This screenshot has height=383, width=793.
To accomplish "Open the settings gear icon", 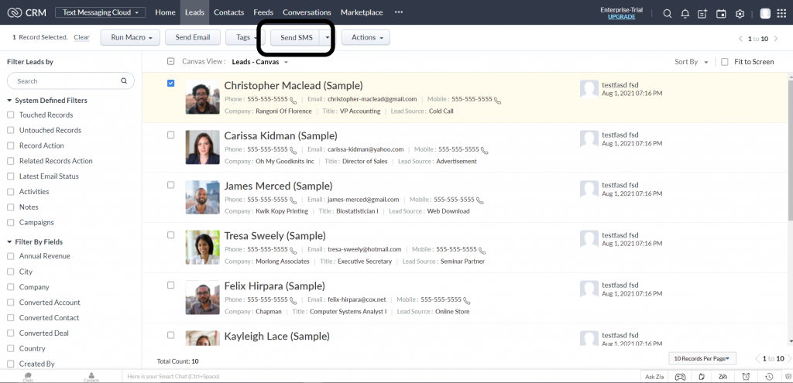I will pyautogui.click(x=740, y=14).
